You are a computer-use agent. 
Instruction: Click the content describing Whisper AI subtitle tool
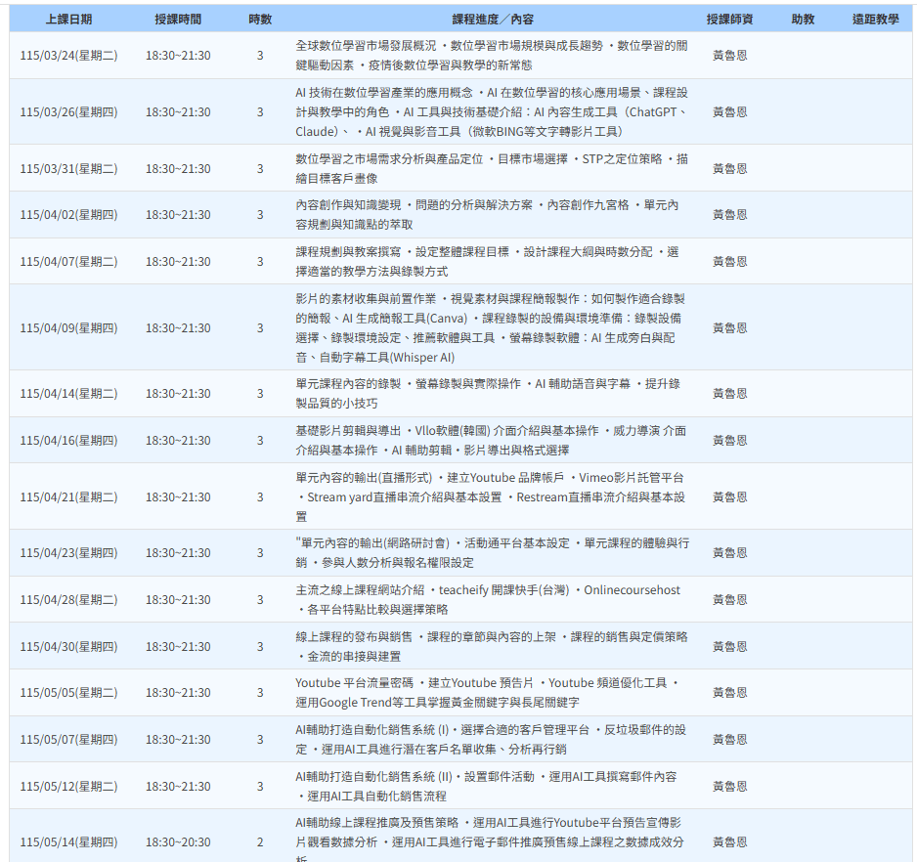(493, 328)
